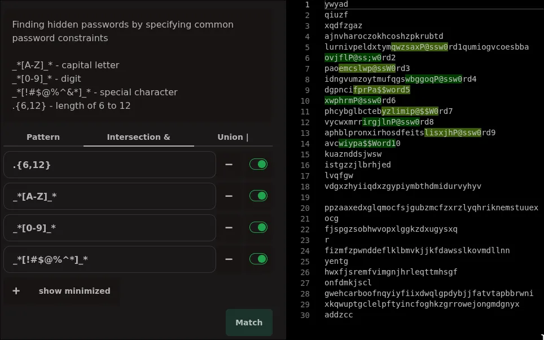Viewport: 544px width, 340px height.
Task: Edit the .{6,12} pattern input field
Action: [110, 165]
